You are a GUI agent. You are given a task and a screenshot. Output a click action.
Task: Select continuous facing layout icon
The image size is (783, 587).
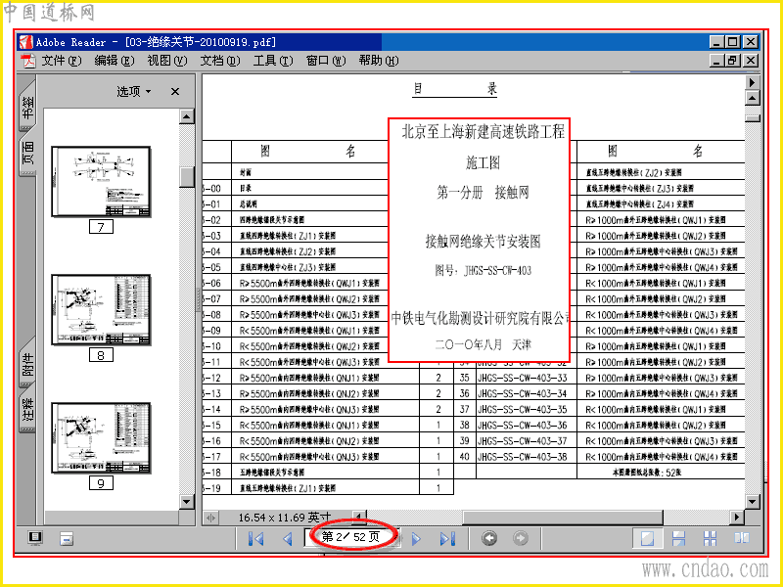point(710,538)
